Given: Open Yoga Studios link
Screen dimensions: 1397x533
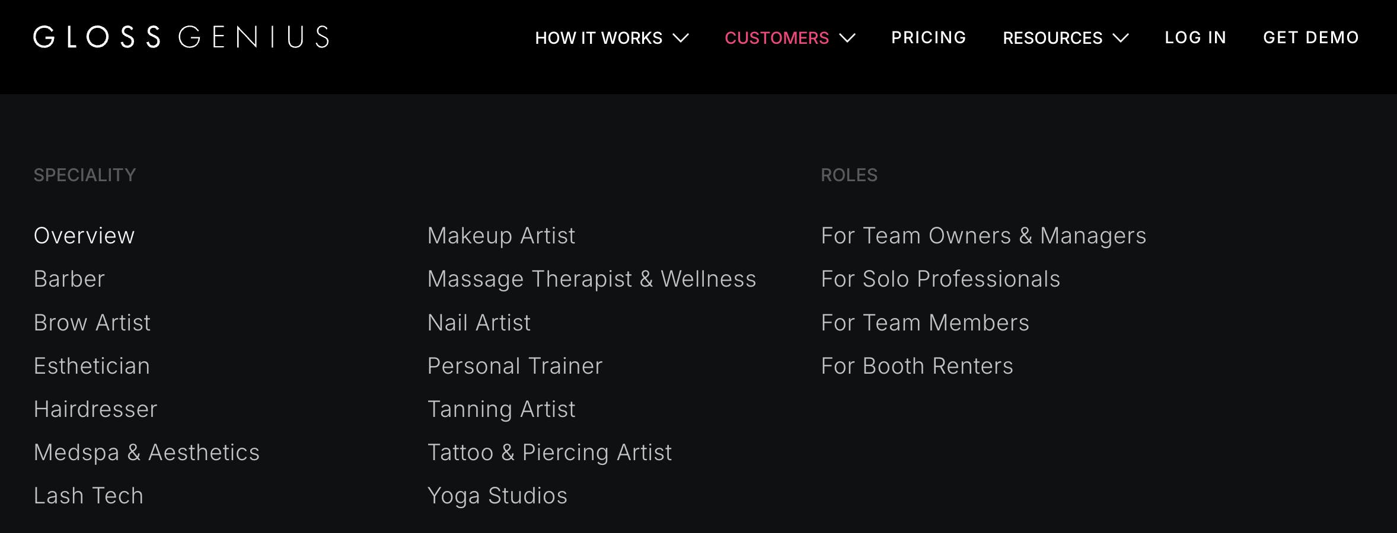Looking at the screenshot, I should pyautogui.click(x=497, y=496).
